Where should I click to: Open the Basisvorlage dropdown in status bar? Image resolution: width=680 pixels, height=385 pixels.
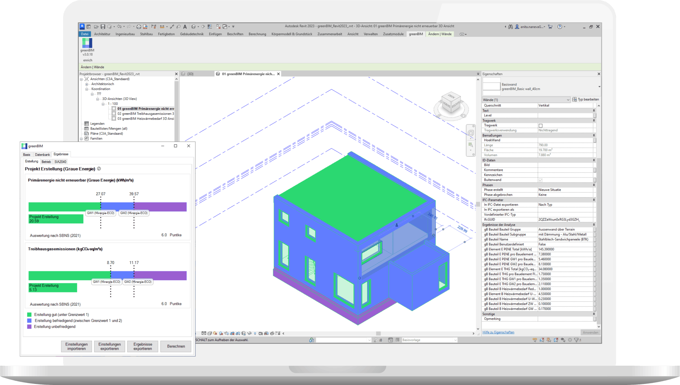pyautogui.click(x=429, y=340)
